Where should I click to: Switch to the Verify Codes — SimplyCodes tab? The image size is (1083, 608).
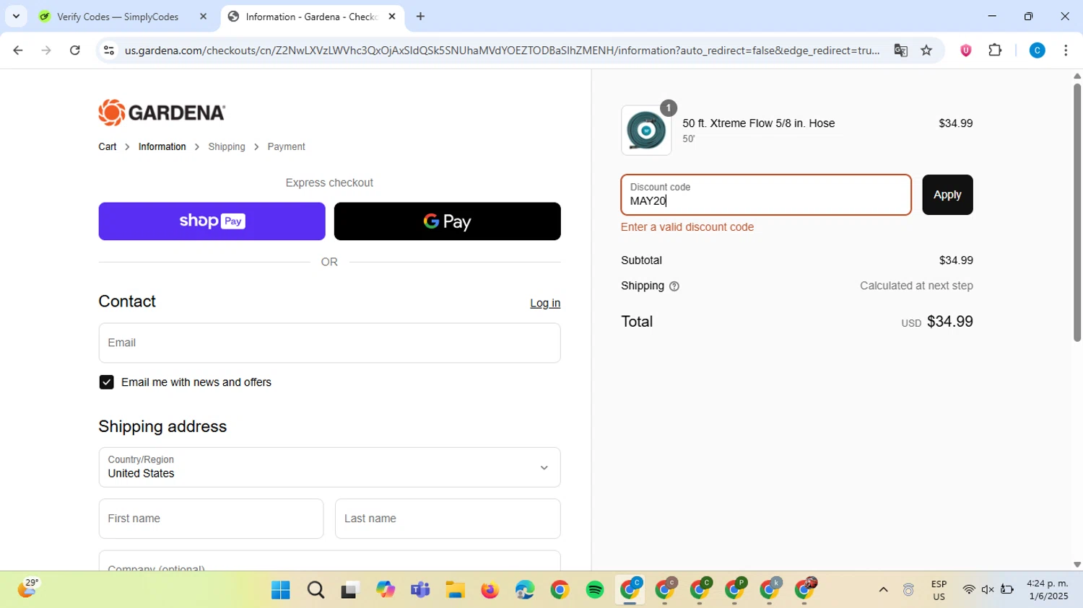pyautogui.click(x=118, y=17)
